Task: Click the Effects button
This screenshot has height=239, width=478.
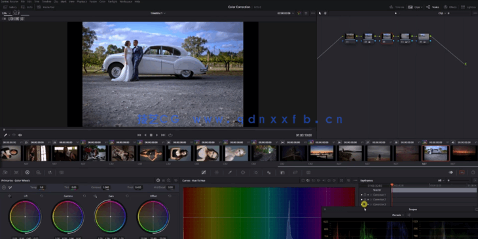Action: pos(450,7)
